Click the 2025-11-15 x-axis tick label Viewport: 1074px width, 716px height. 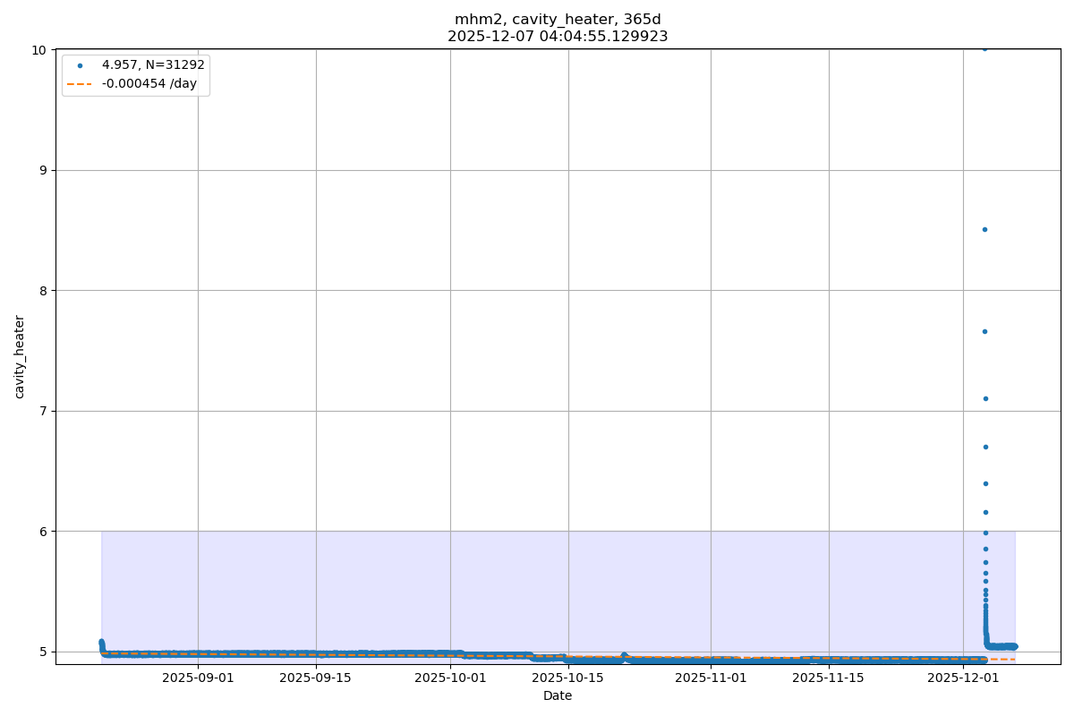click(829, 678)
